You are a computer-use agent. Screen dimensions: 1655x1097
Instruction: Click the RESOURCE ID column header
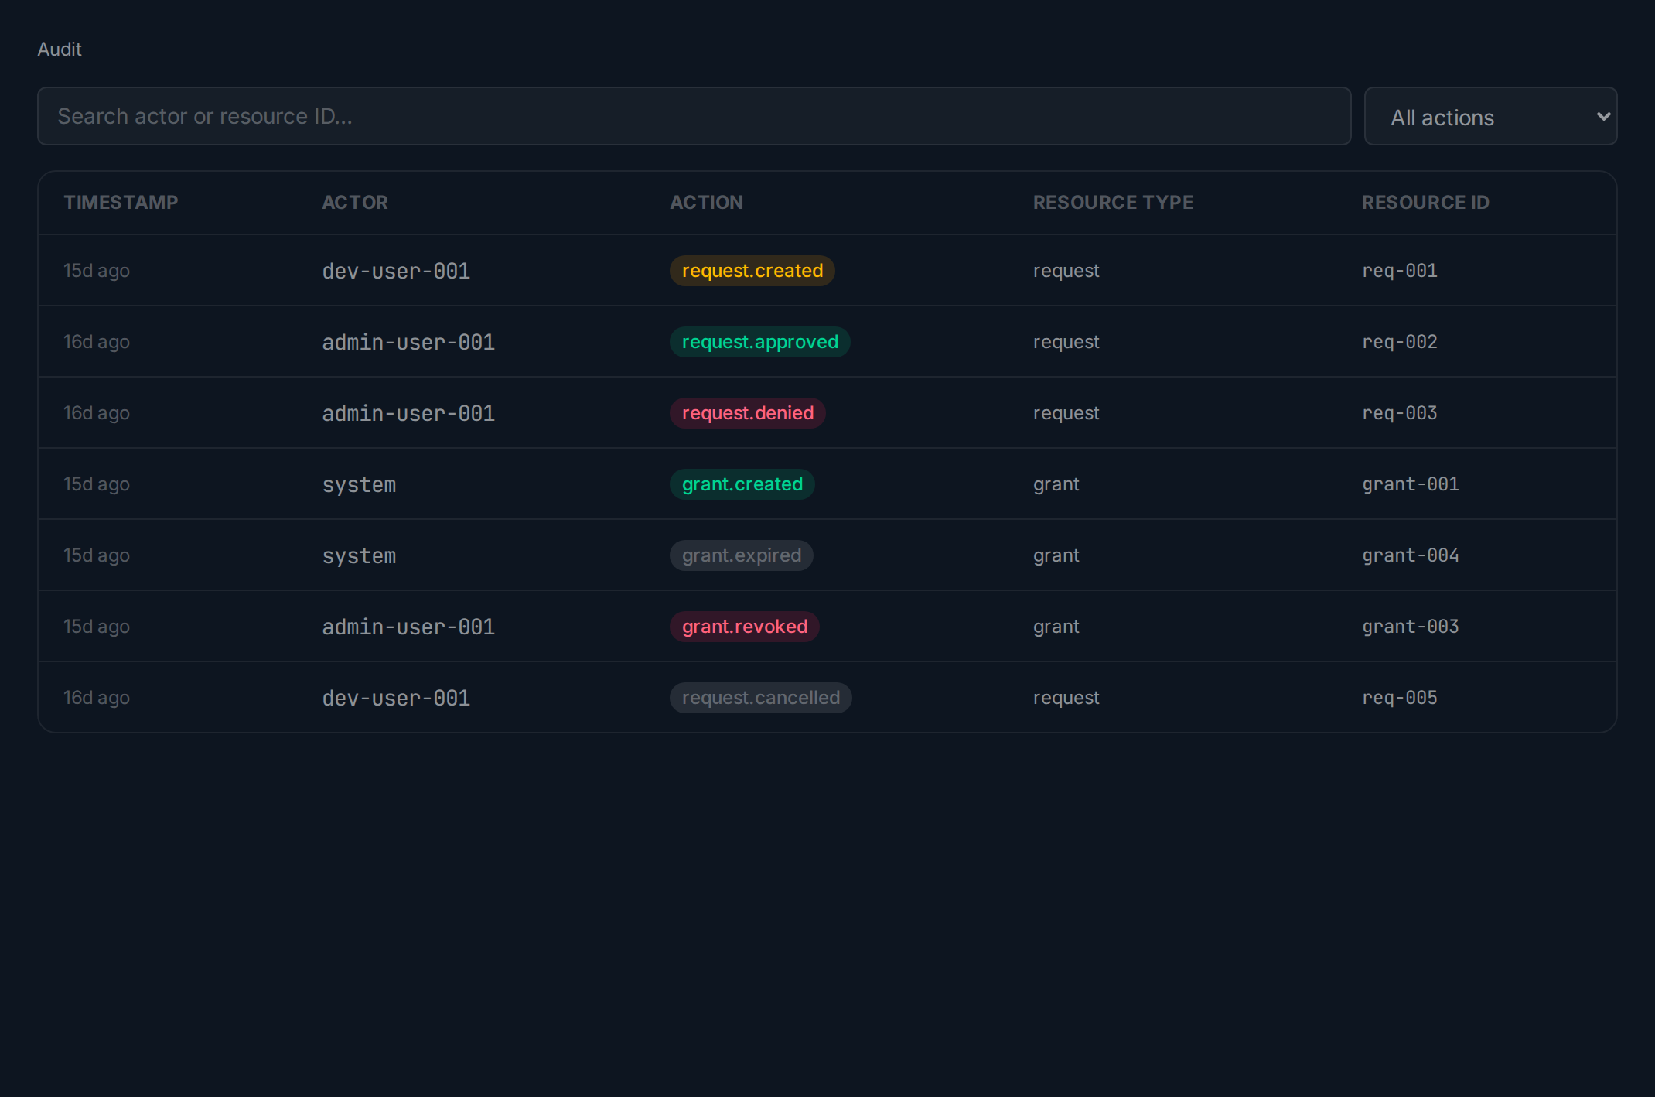point(1425,203)
